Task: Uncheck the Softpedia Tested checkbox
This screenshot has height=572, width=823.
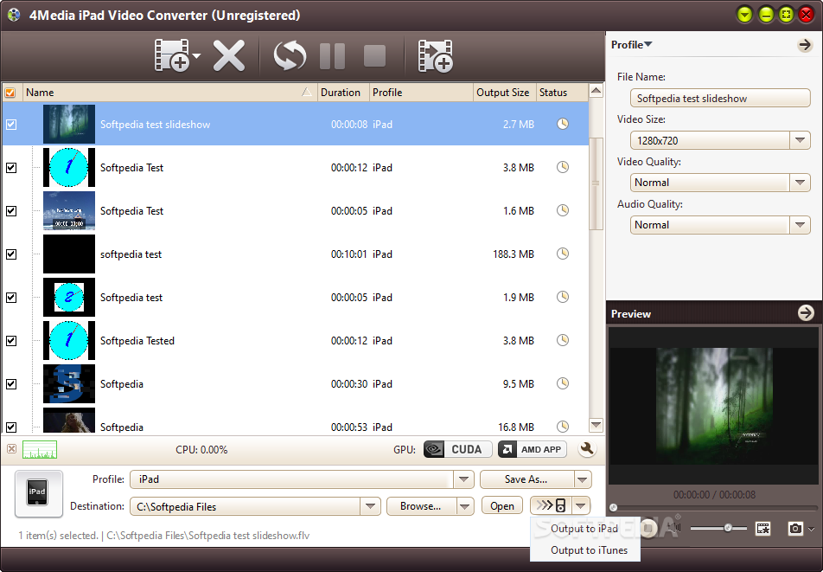Action: coord(11,341)
